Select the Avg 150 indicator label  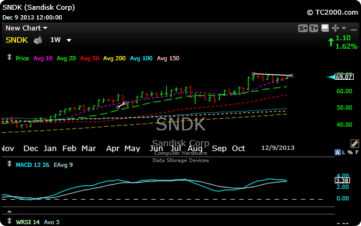click(168, 58)
